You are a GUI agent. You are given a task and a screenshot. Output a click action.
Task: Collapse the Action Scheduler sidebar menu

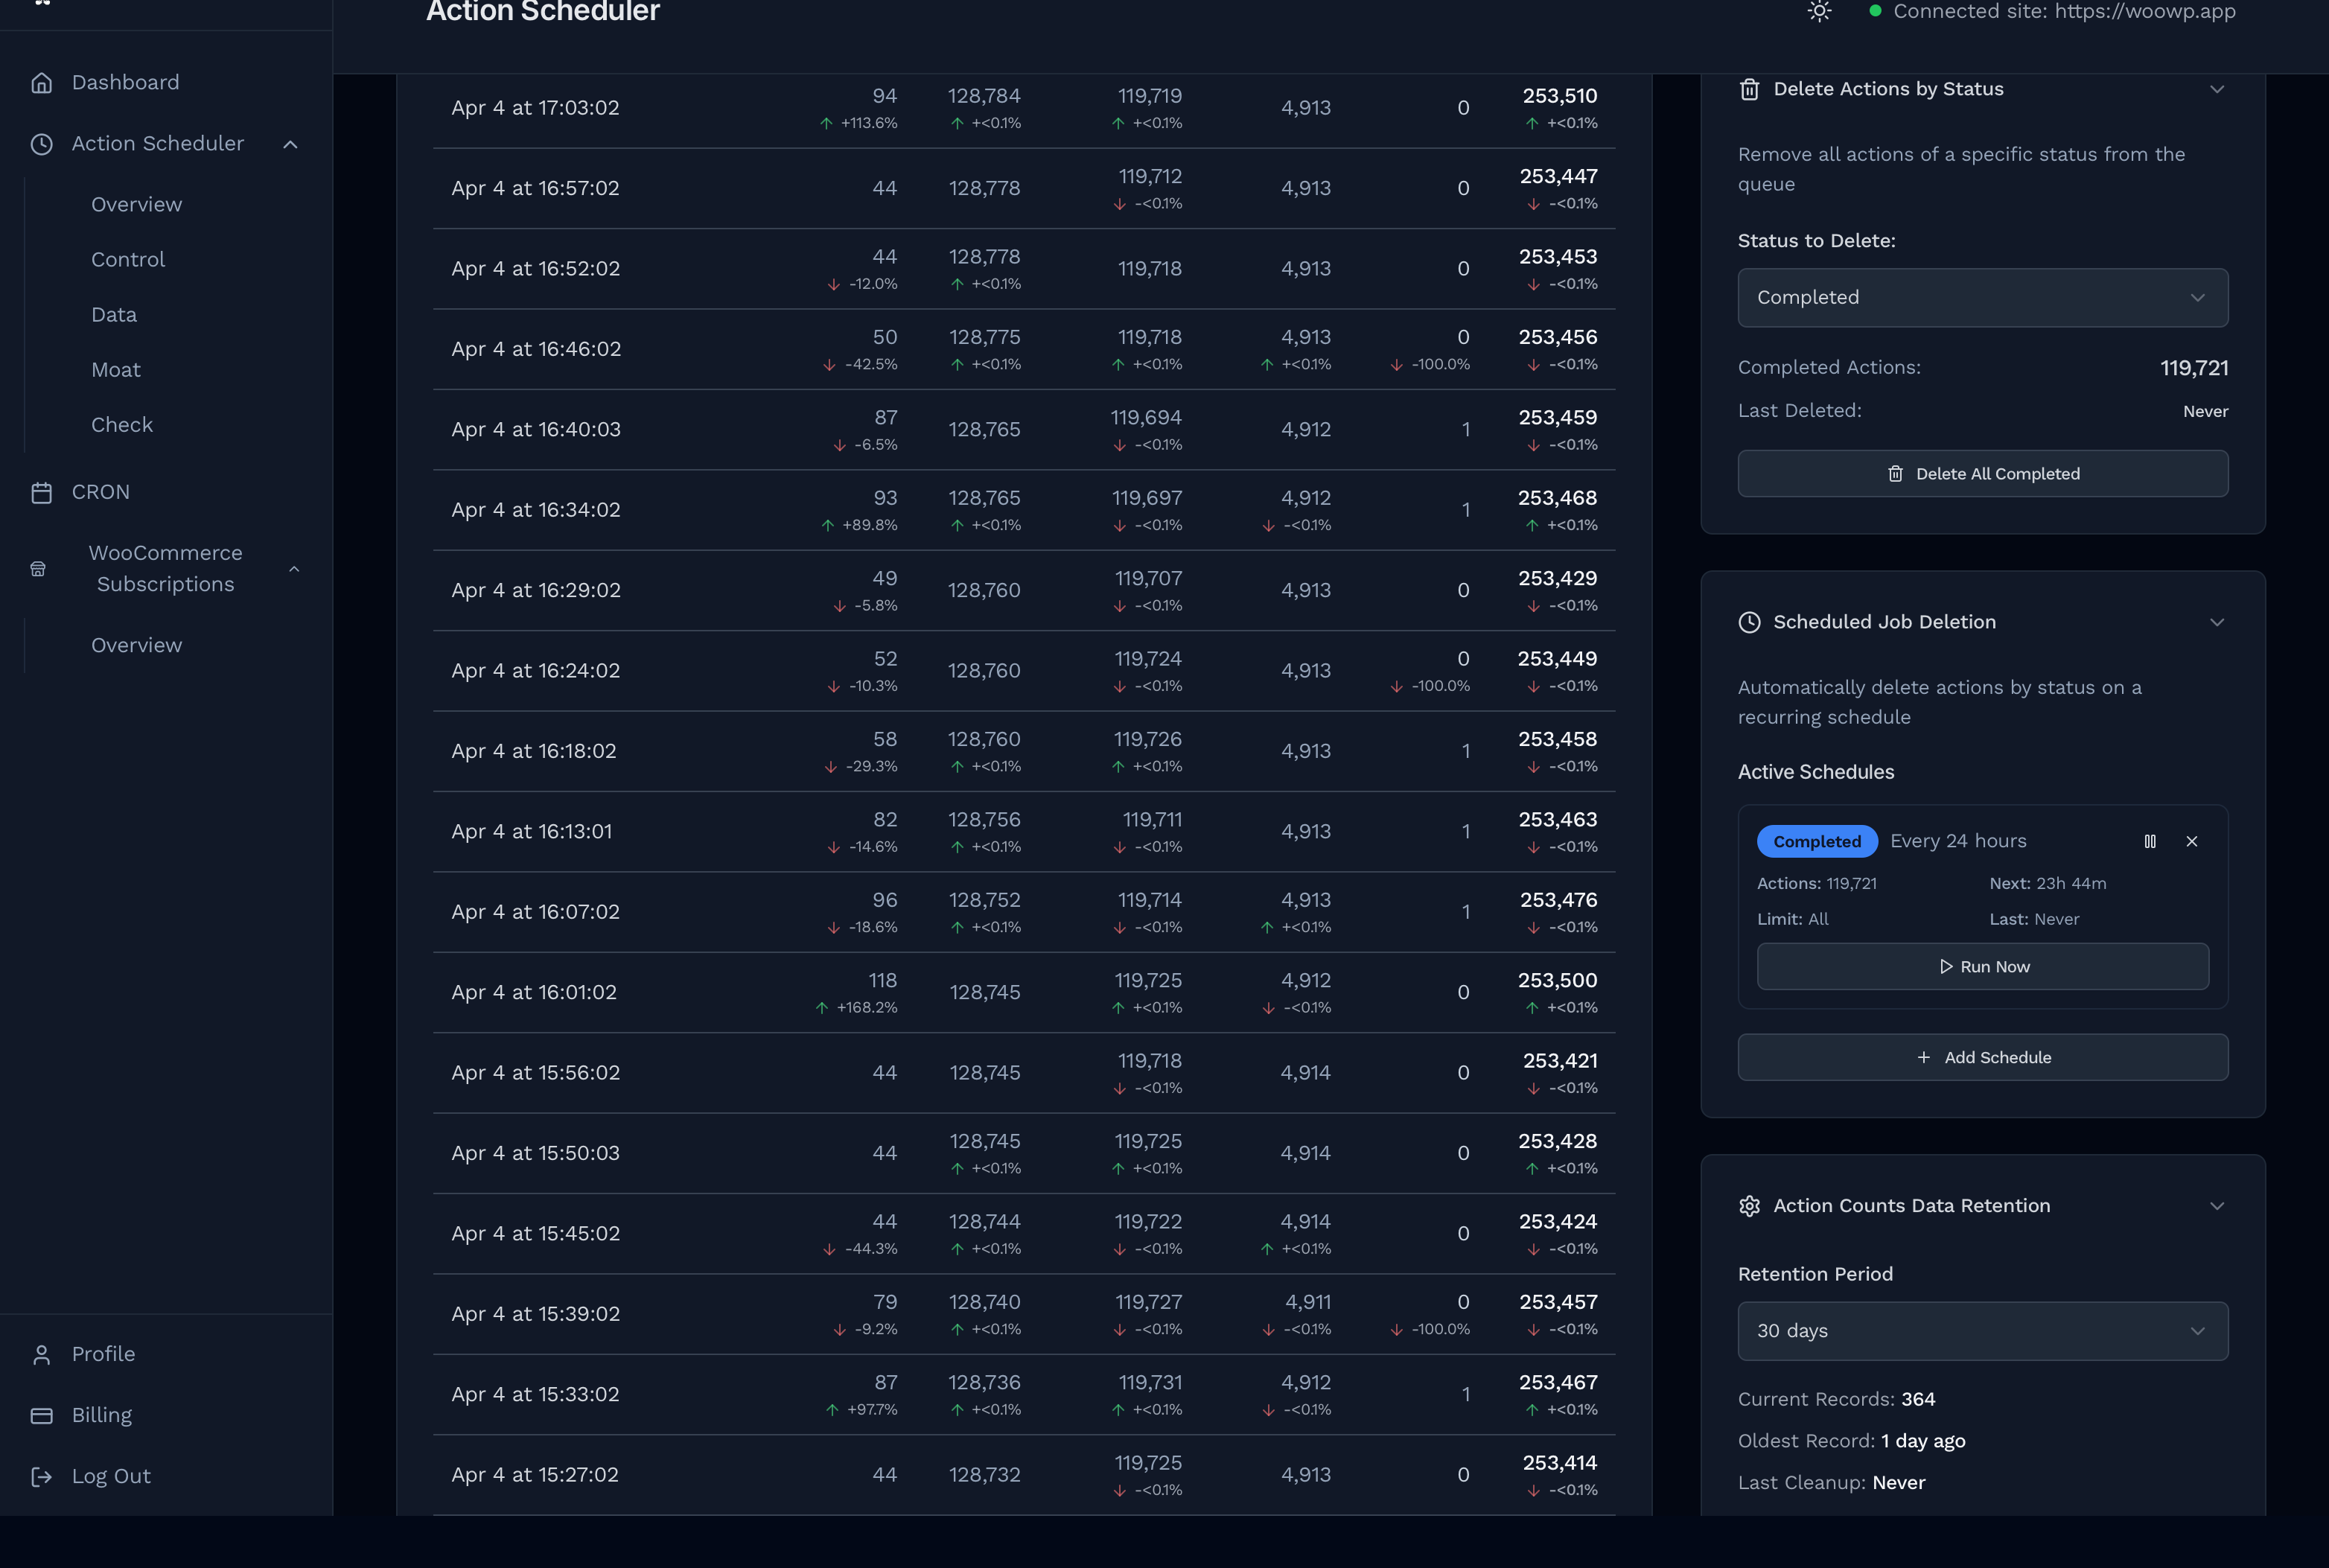pos(290,144)
